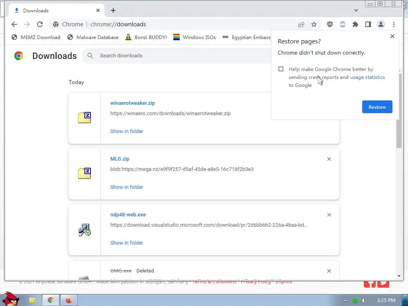Expand the tab search chevron

click(356, 10)
